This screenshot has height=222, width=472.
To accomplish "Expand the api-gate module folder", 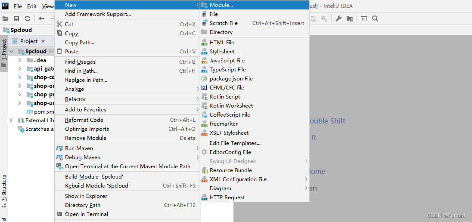I will (20, 69).
